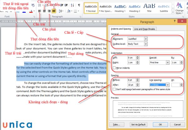Click the Cancel button
This screenshot has height=130, width=188.
tap(177, 125)
